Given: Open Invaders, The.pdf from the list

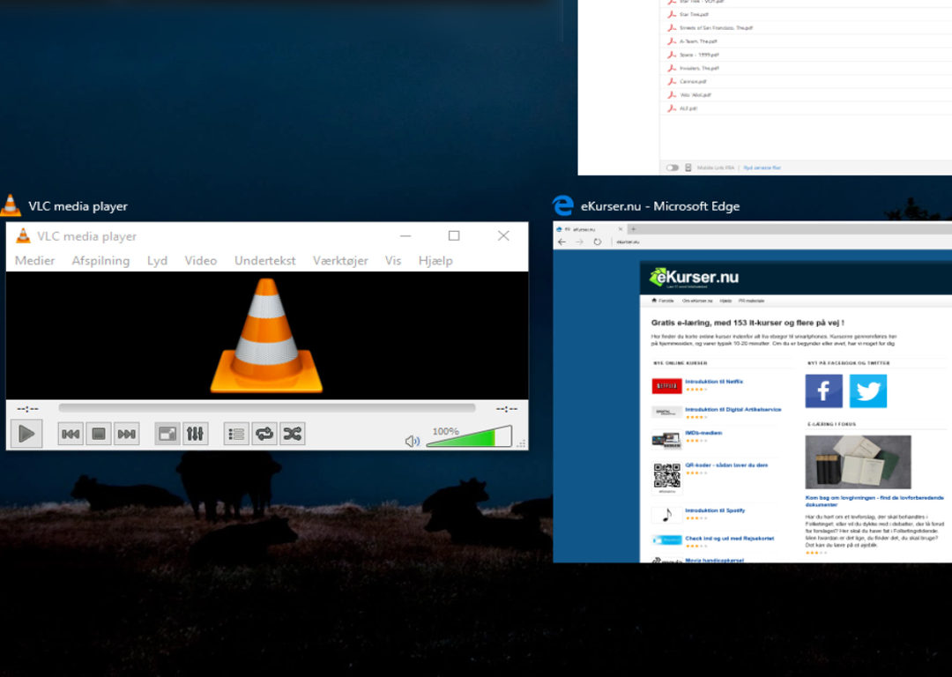Looking at the screenshot, I should click(699, 68).
